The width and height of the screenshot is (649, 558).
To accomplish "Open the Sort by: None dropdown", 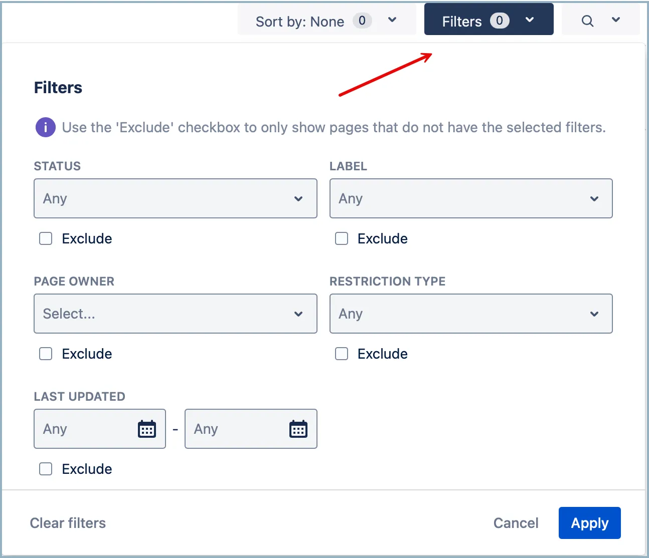I will click(x=327, y=21).
